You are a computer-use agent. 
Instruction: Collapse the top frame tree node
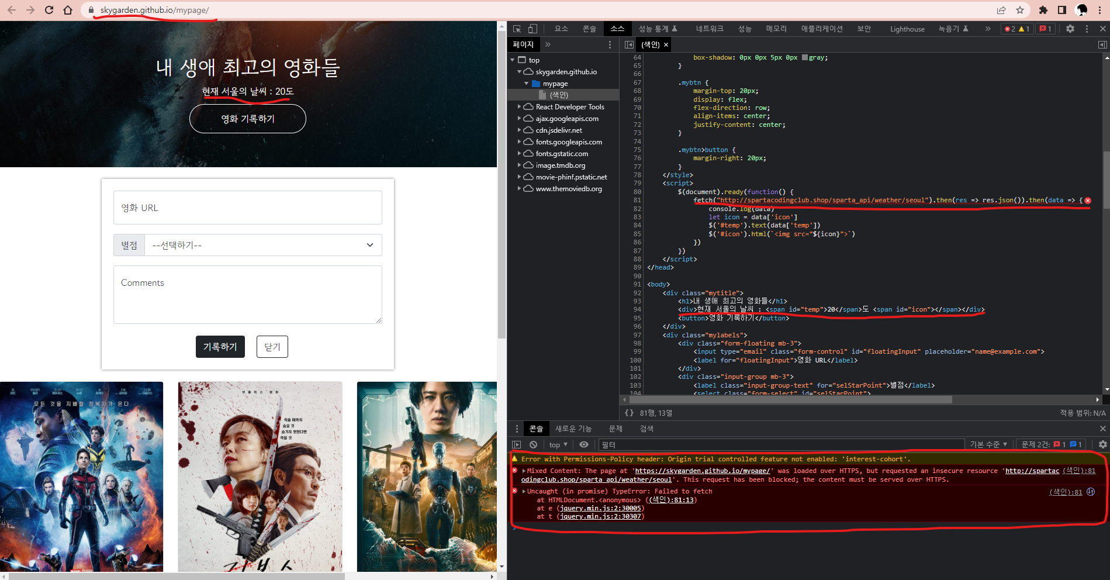[513, 60]
